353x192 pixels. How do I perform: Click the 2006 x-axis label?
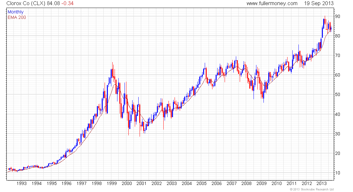coord(217,183)
